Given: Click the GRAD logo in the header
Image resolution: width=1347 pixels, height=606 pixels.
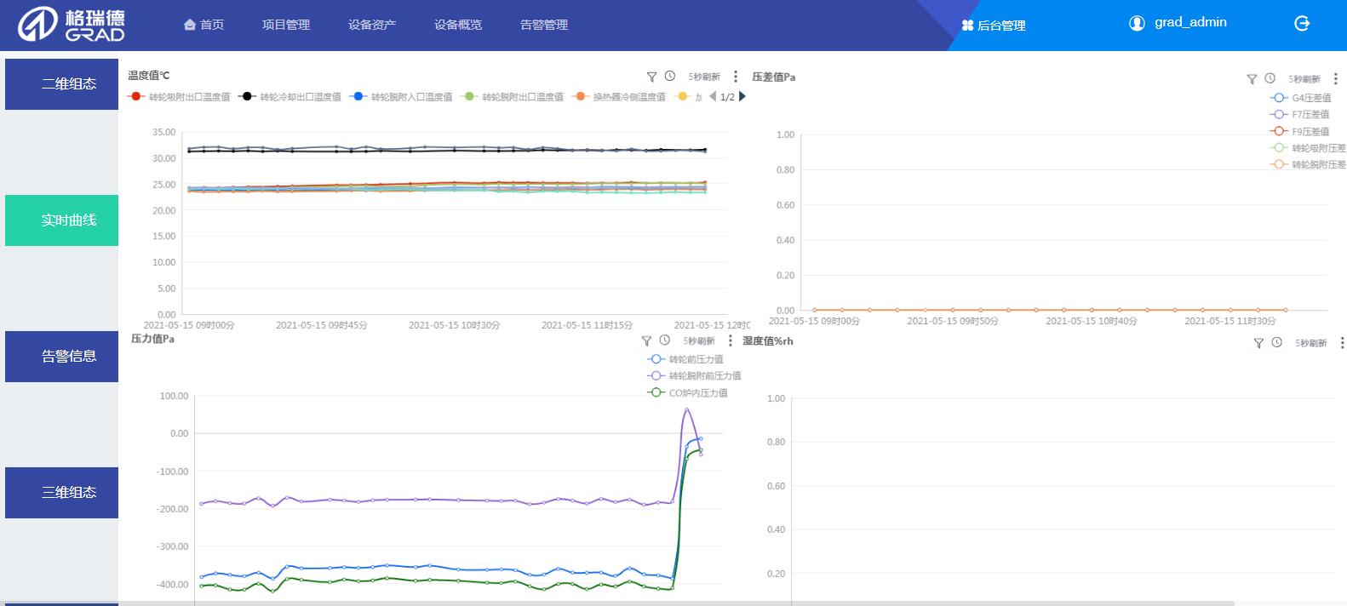Looking at the screenshot, I should click(72, 25).
